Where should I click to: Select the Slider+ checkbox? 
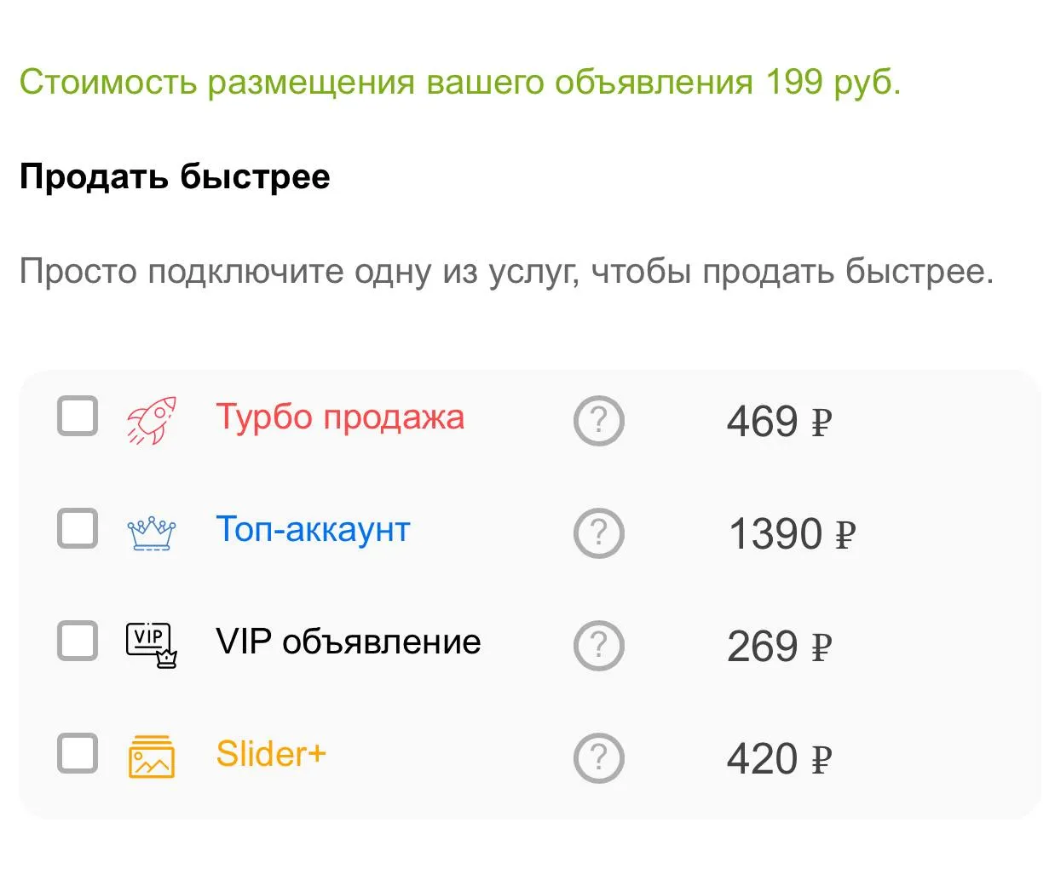78,753
